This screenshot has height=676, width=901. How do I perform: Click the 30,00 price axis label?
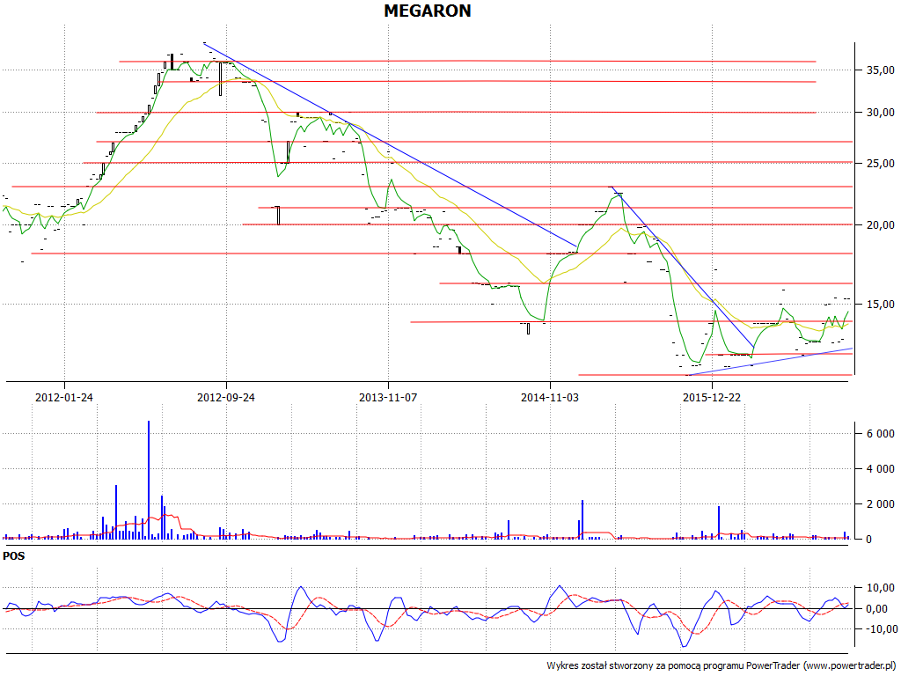click(880, 113)
